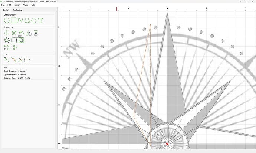Select the Polygon creation tool
This screenshot has height=153, width=256.
[x=34, y=20]
